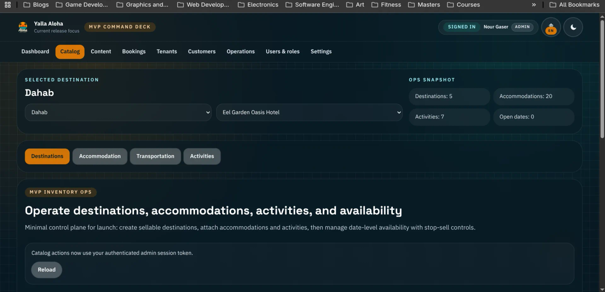Click the Reload button
This screenshot has width=605, height=292.
pyautogui.click(x=47, y=270)
